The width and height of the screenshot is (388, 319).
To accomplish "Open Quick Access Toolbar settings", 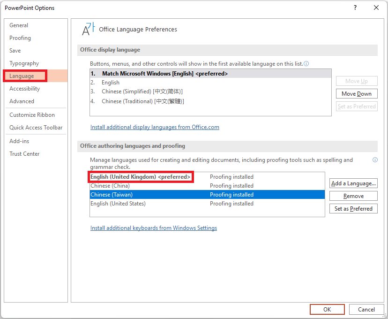I will [x=36, y=127].
